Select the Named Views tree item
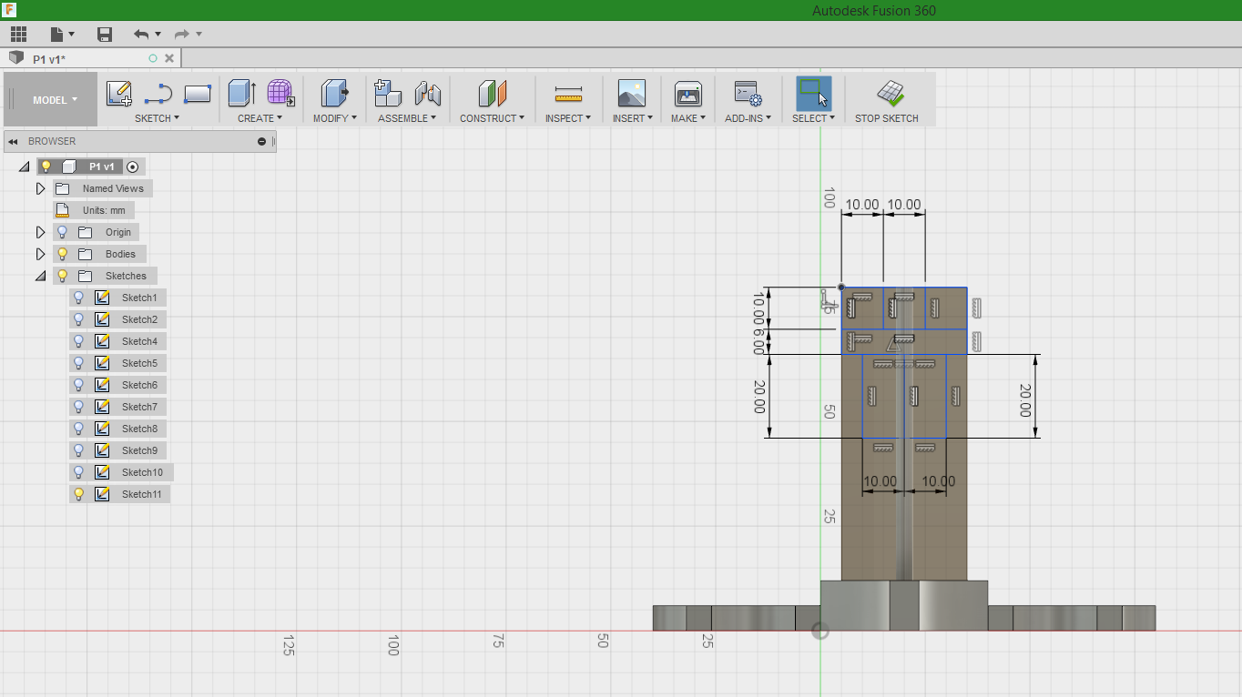Viewport: 1242px width, 697px height. point(113,188)
